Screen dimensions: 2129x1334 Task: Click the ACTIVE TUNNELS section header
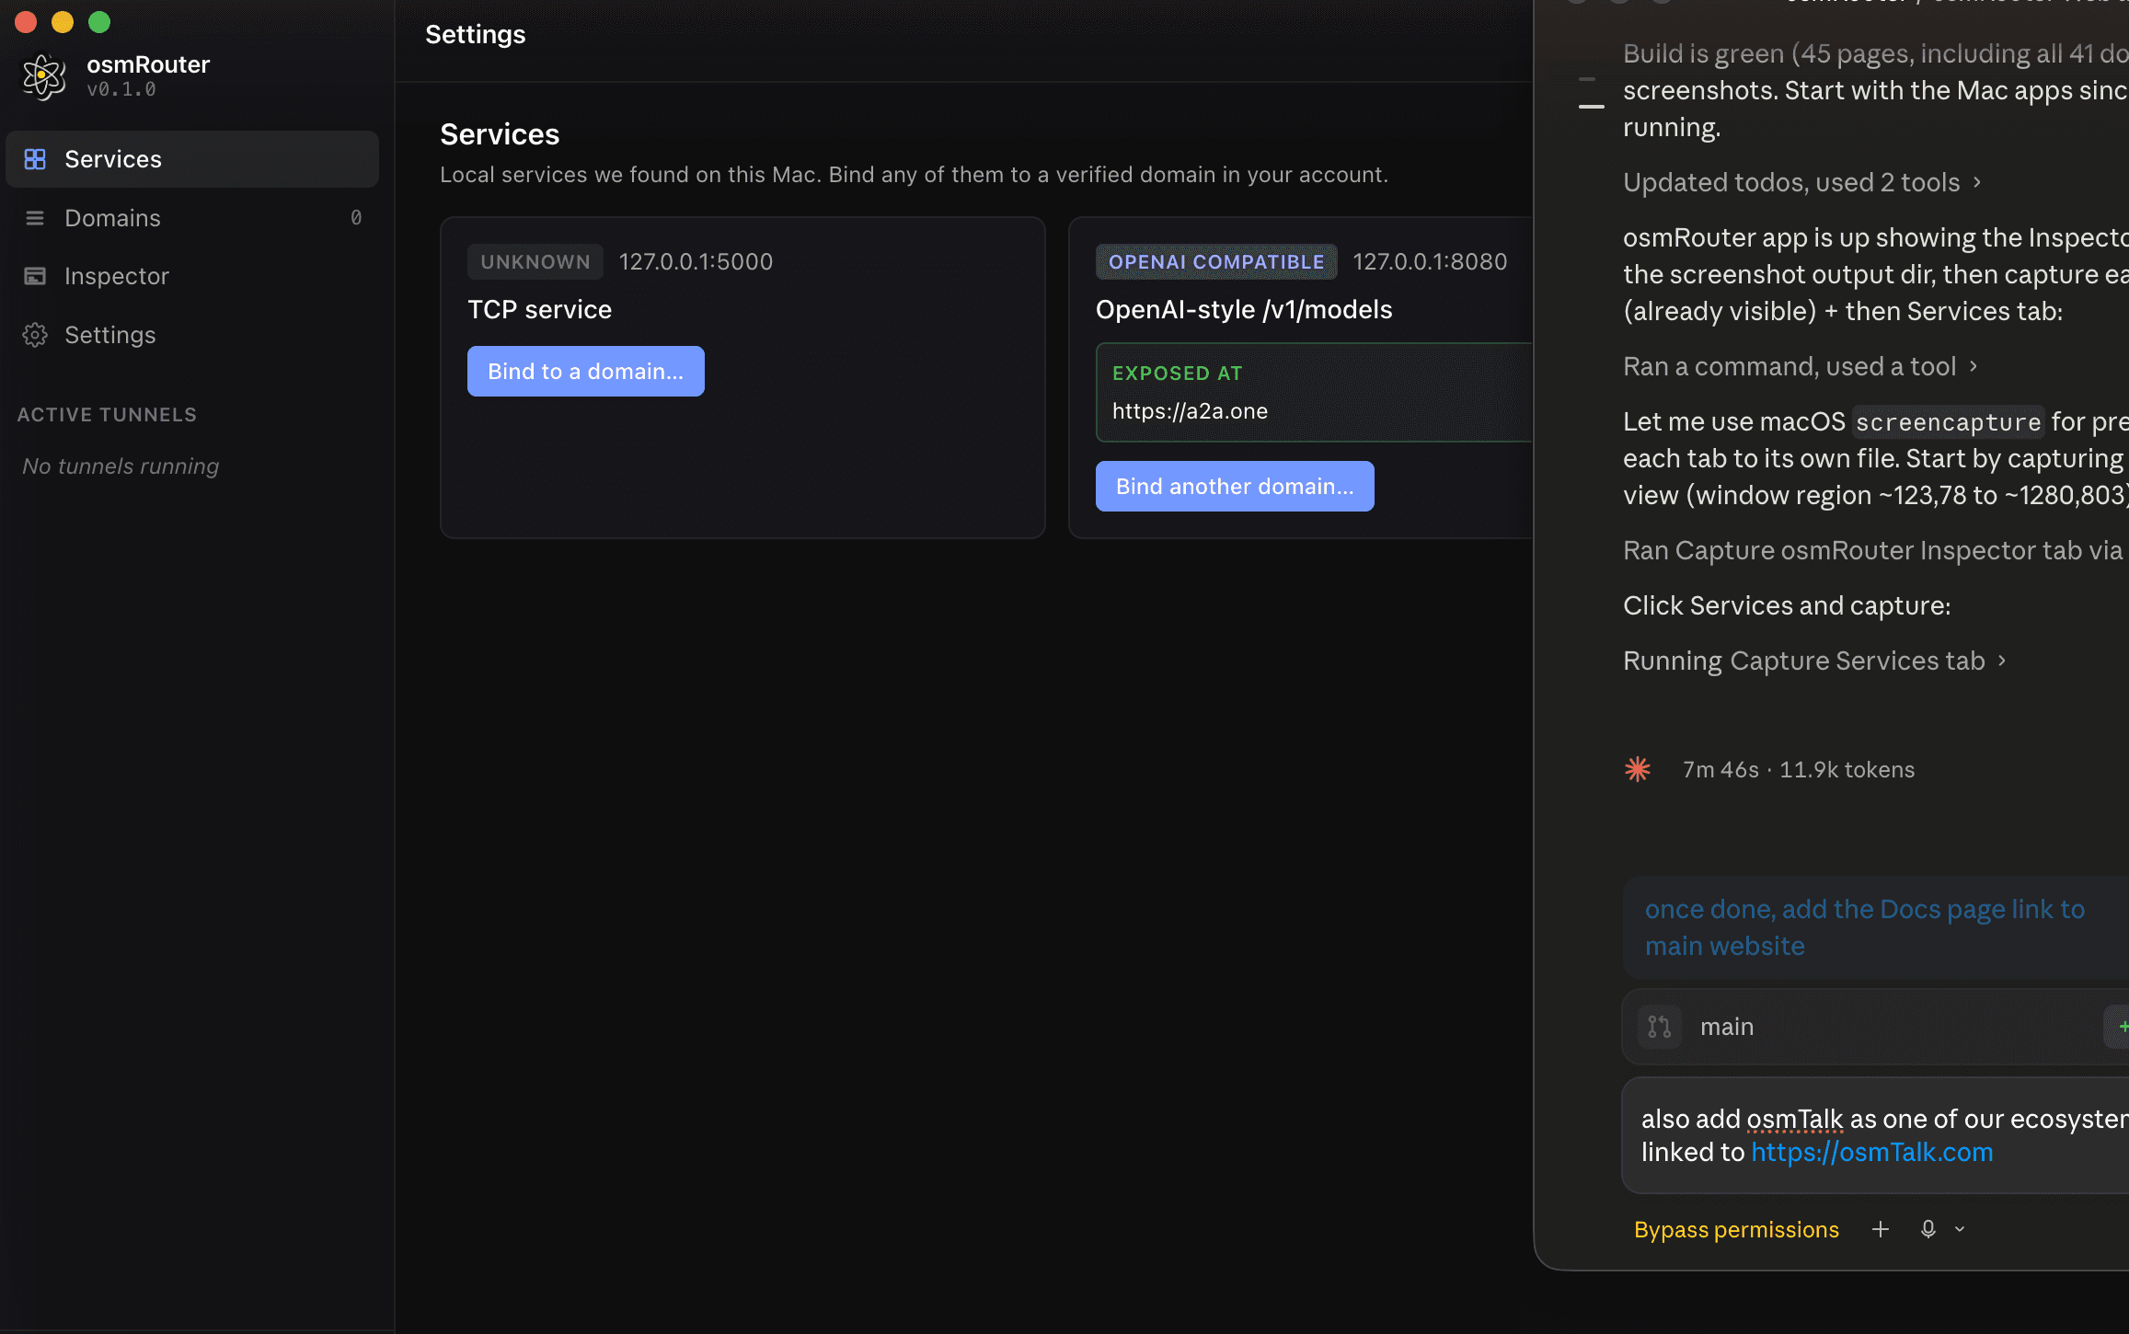[x=107, y=415]
